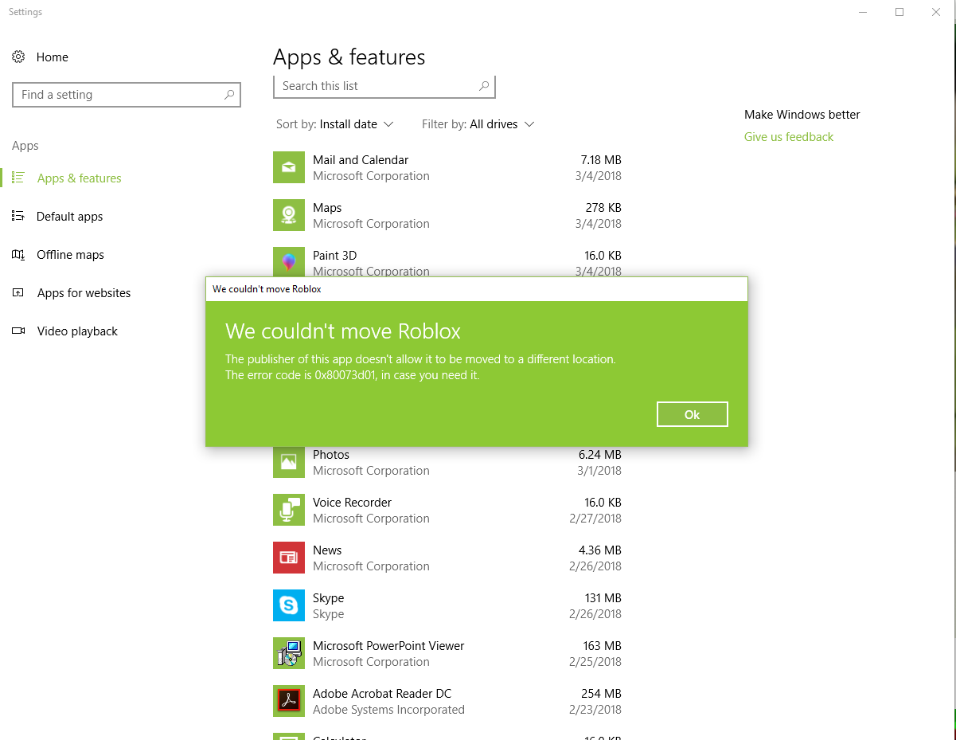Image resolution: width=956 pixels, height=740 pixels.
Task: Click the Photos app icon
Action: 289,462
